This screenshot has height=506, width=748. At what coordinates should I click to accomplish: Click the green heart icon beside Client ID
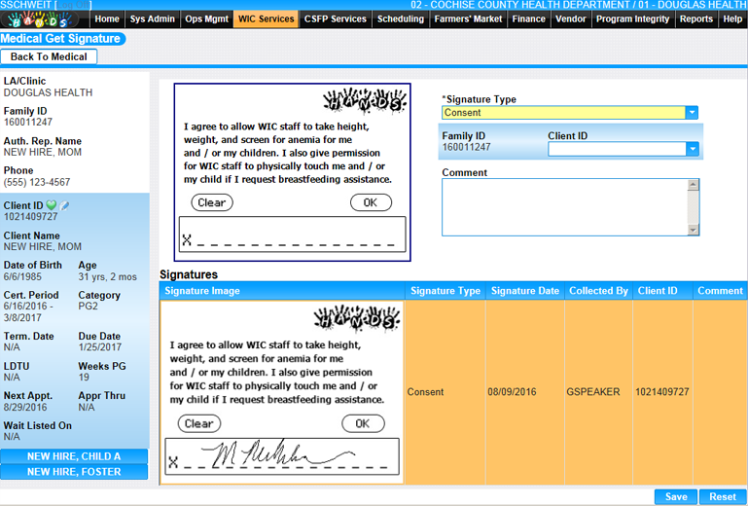(x=52, y=205)
